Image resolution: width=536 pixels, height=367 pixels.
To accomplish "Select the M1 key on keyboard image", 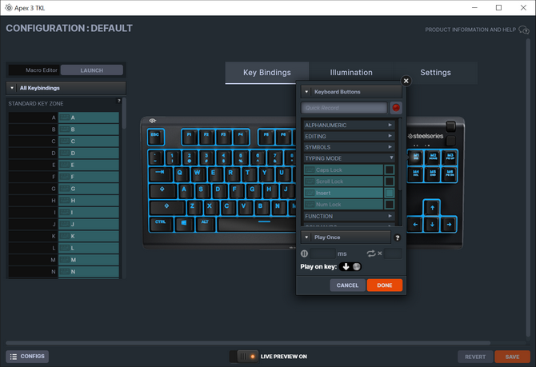I will click(416, 158).
